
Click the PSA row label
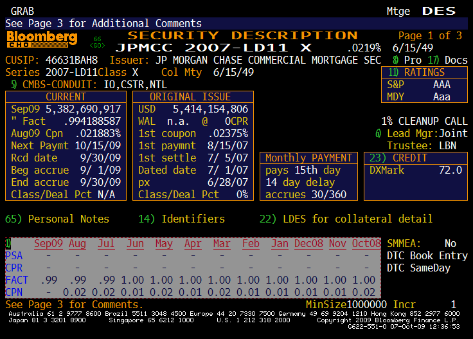point(14,255)
